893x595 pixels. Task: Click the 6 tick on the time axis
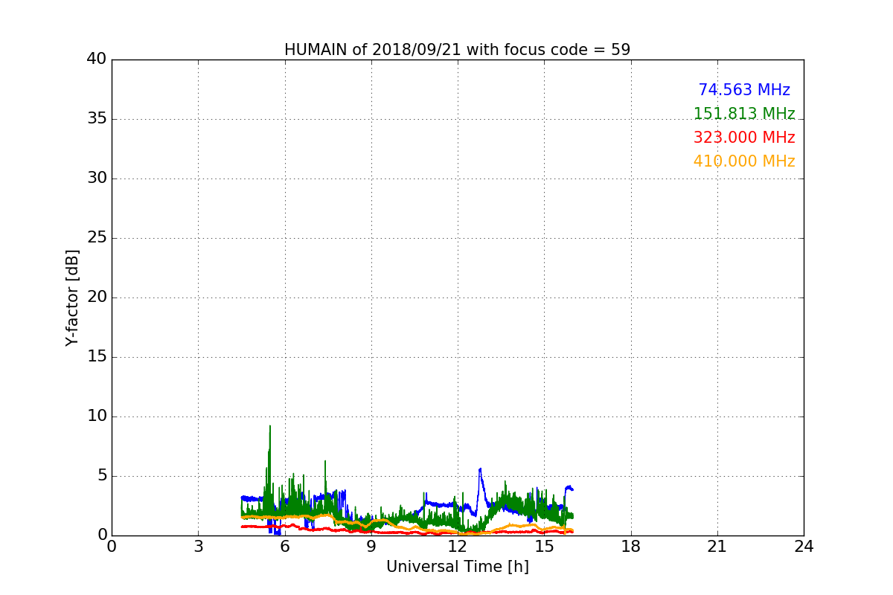tap(284, 547)
